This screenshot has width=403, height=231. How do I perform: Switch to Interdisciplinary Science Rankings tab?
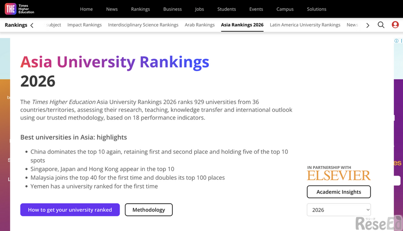click(143, 25)
